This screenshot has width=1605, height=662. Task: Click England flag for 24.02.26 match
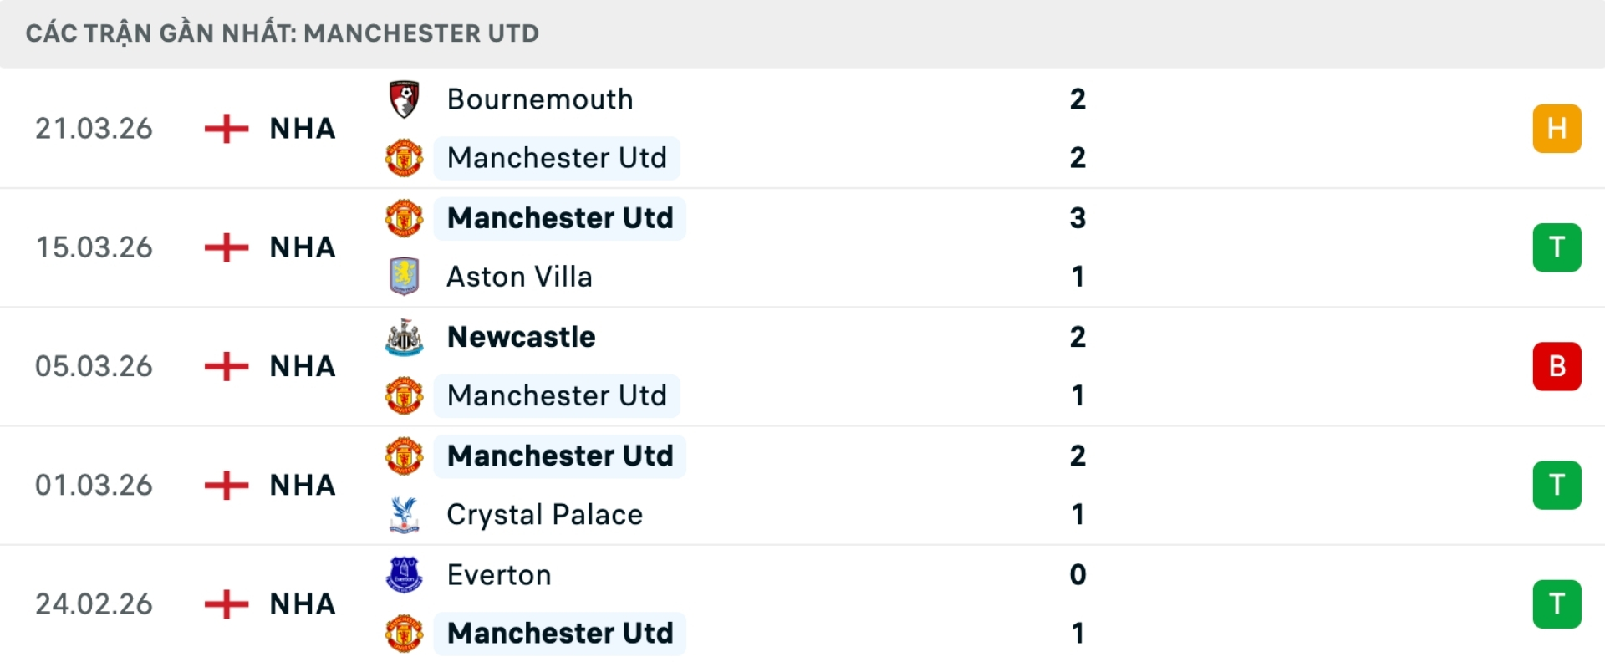point(227,604)
